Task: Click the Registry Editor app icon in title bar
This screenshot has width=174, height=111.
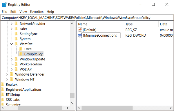Action: 4,5
